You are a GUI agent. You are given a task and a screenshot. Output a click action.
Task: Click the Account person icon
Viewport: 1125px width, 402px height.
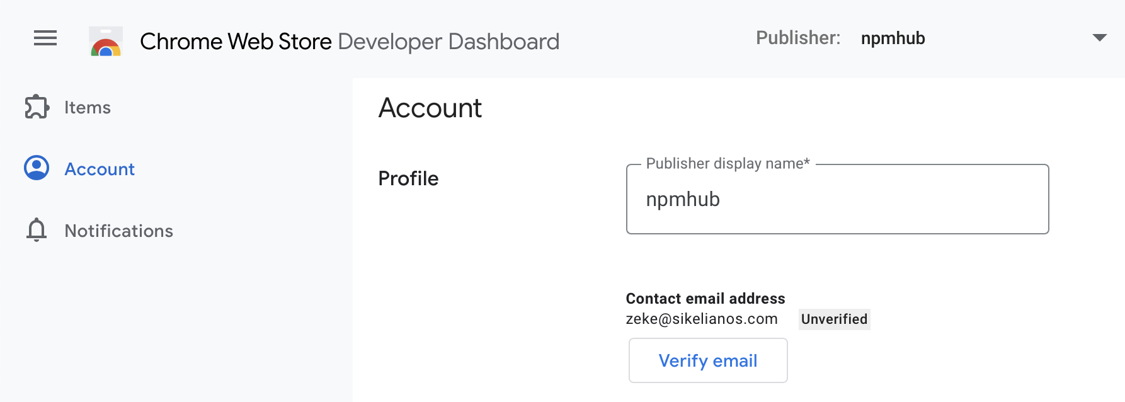[x=37, y=168]
